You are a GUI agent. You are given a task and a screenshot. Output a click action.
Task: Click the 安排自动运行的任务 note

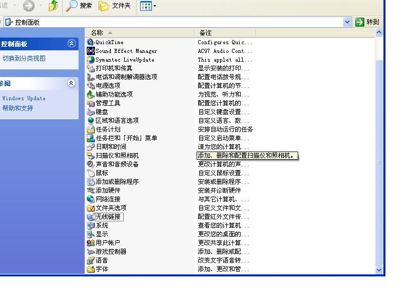click(225, 129)
